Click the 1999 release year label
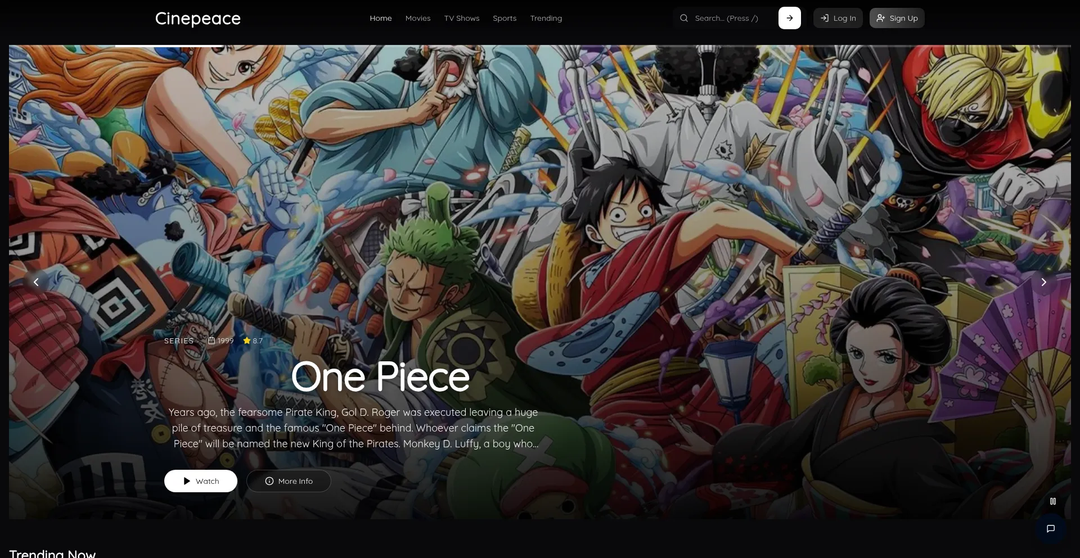1080x558 pixels. [x=221, y=341]
